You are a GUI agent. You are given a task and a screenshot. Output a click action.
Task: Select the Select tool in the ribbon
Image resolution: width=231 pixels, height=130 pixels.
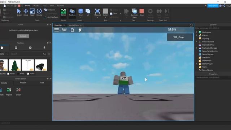19,12
